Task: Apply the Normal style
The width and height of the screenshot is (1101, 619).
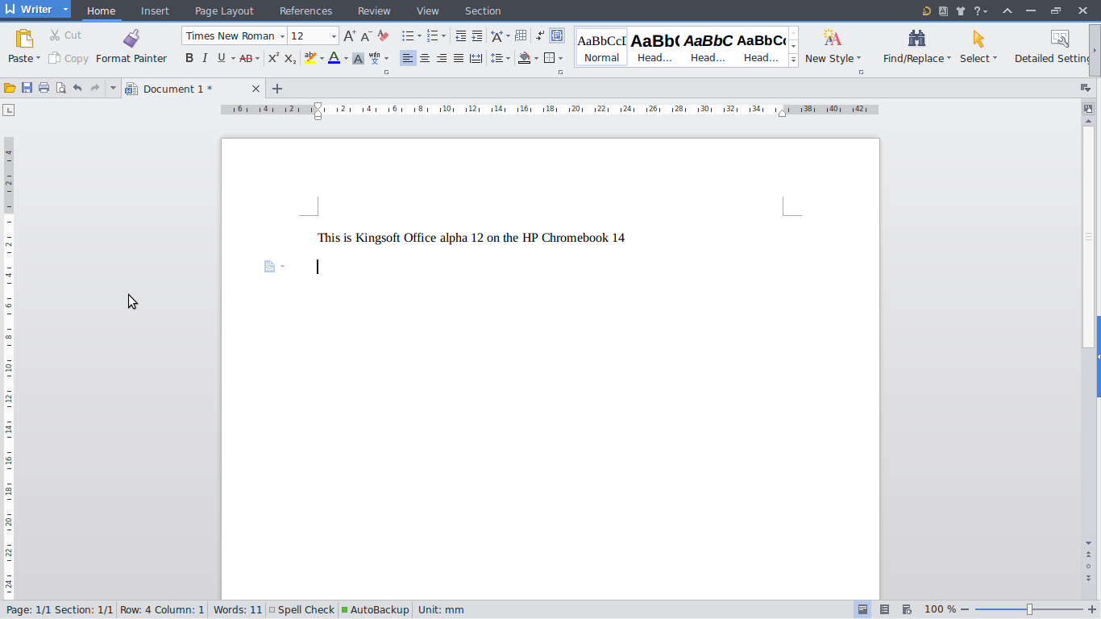Action: tap(601, 47)
